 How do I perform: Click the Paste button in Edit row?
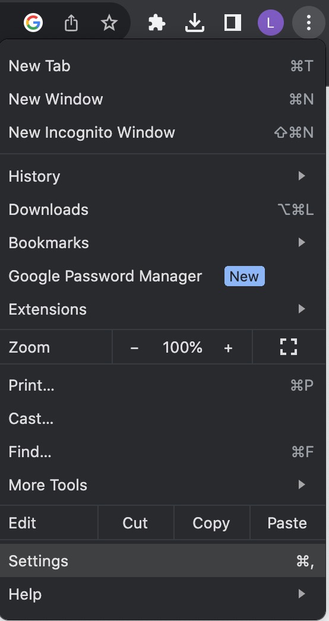[288, 523]
